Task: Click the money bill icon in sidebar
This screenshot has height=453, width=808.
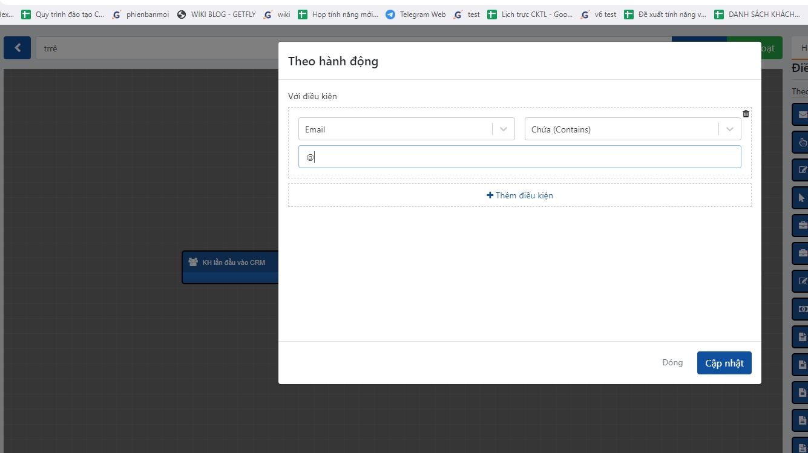Action: tap(802, 309)
